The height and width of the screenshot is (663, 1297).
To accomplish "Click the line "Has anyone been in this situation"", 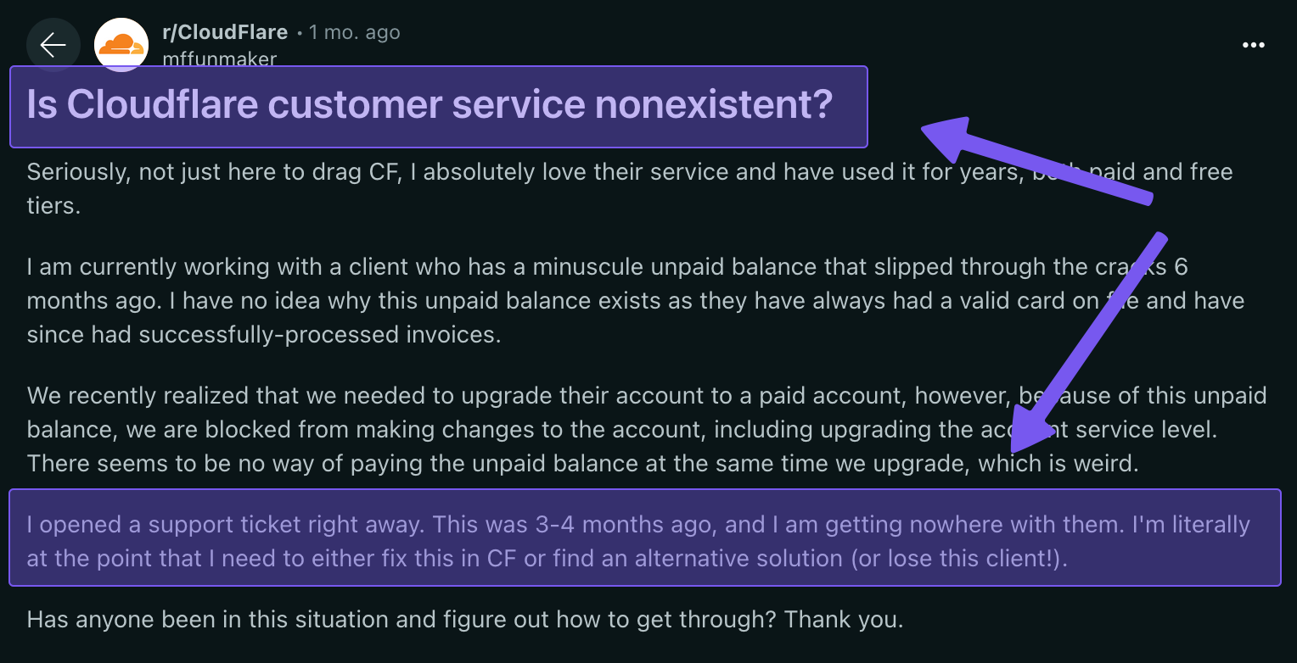I will (464, 619).
